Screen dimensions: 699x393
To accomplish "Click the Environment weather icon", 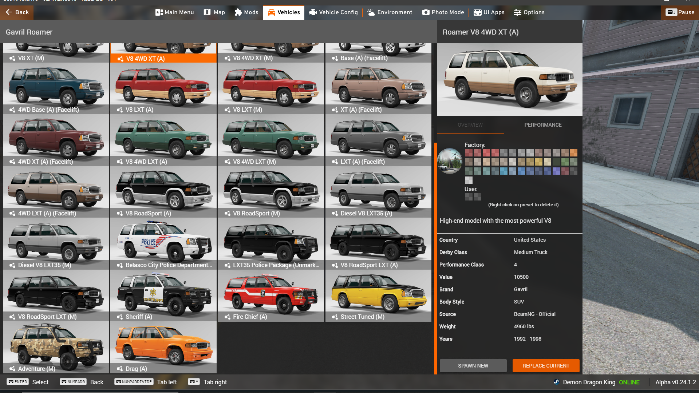I will click(371, 12).
